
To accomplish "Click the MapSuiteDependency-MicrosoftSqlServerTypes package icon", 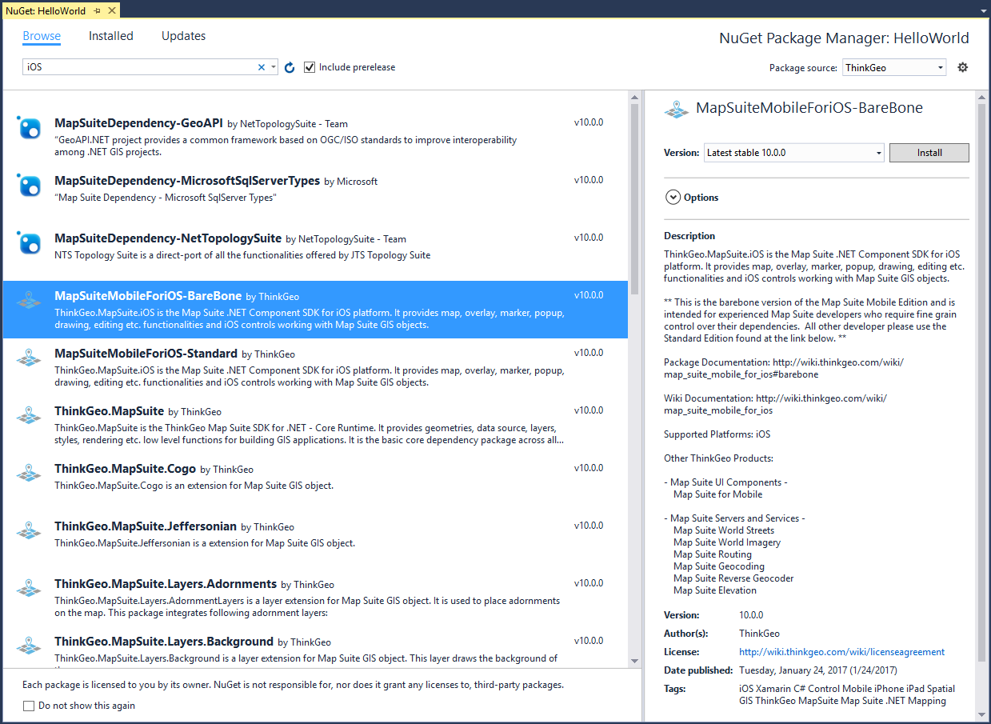I will pyautogui.click(x=30, y=186).
